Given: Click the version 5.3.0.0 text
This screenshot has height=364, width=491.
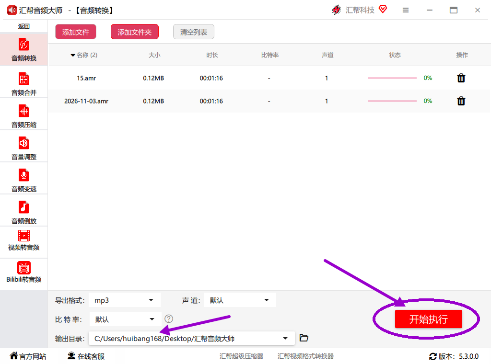Looking at the screenshot, I should [469, 356].
